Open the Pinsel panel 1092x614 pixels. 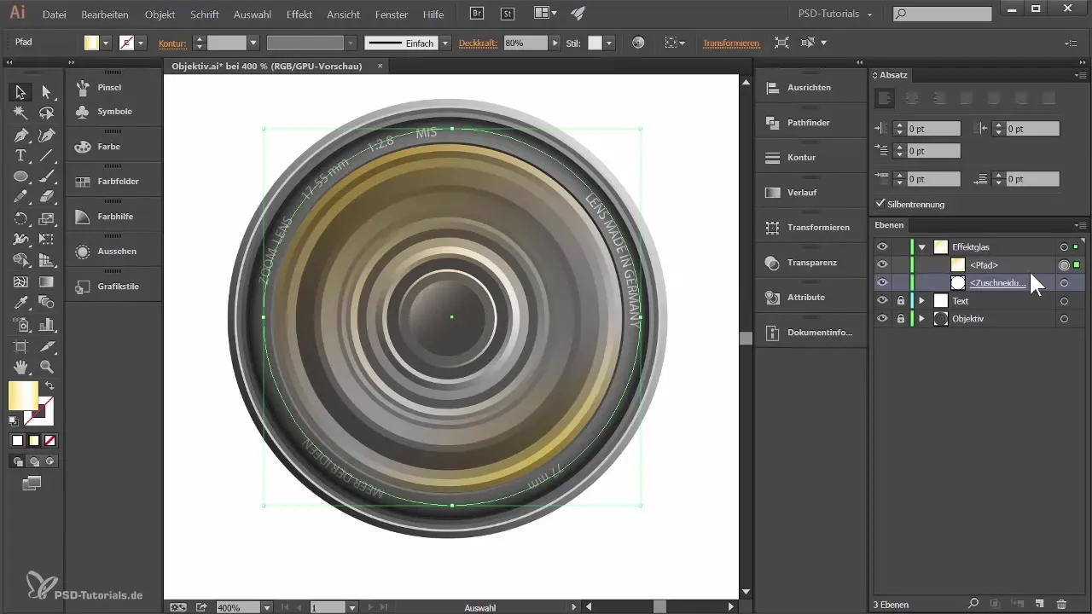pyautogui.click(x=109, y=87)
